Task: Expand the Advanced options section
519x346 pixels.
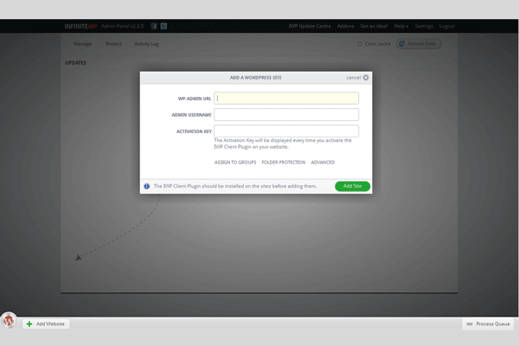Action: click(323, 163)
